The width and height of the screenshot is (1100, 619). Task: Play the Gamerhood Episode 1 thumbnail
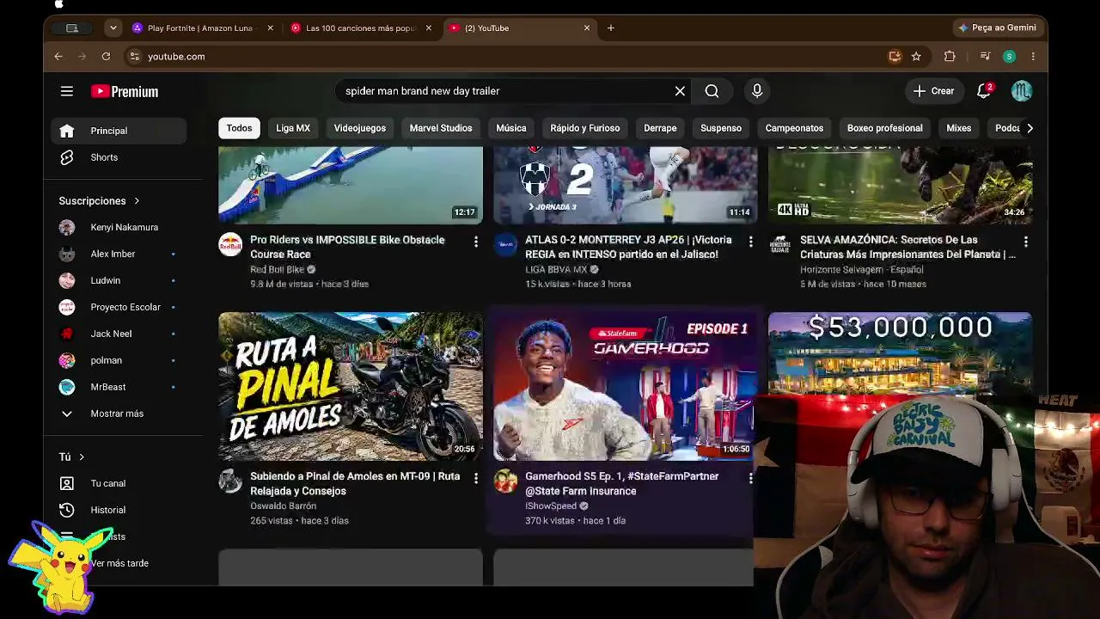coord(626,386)
